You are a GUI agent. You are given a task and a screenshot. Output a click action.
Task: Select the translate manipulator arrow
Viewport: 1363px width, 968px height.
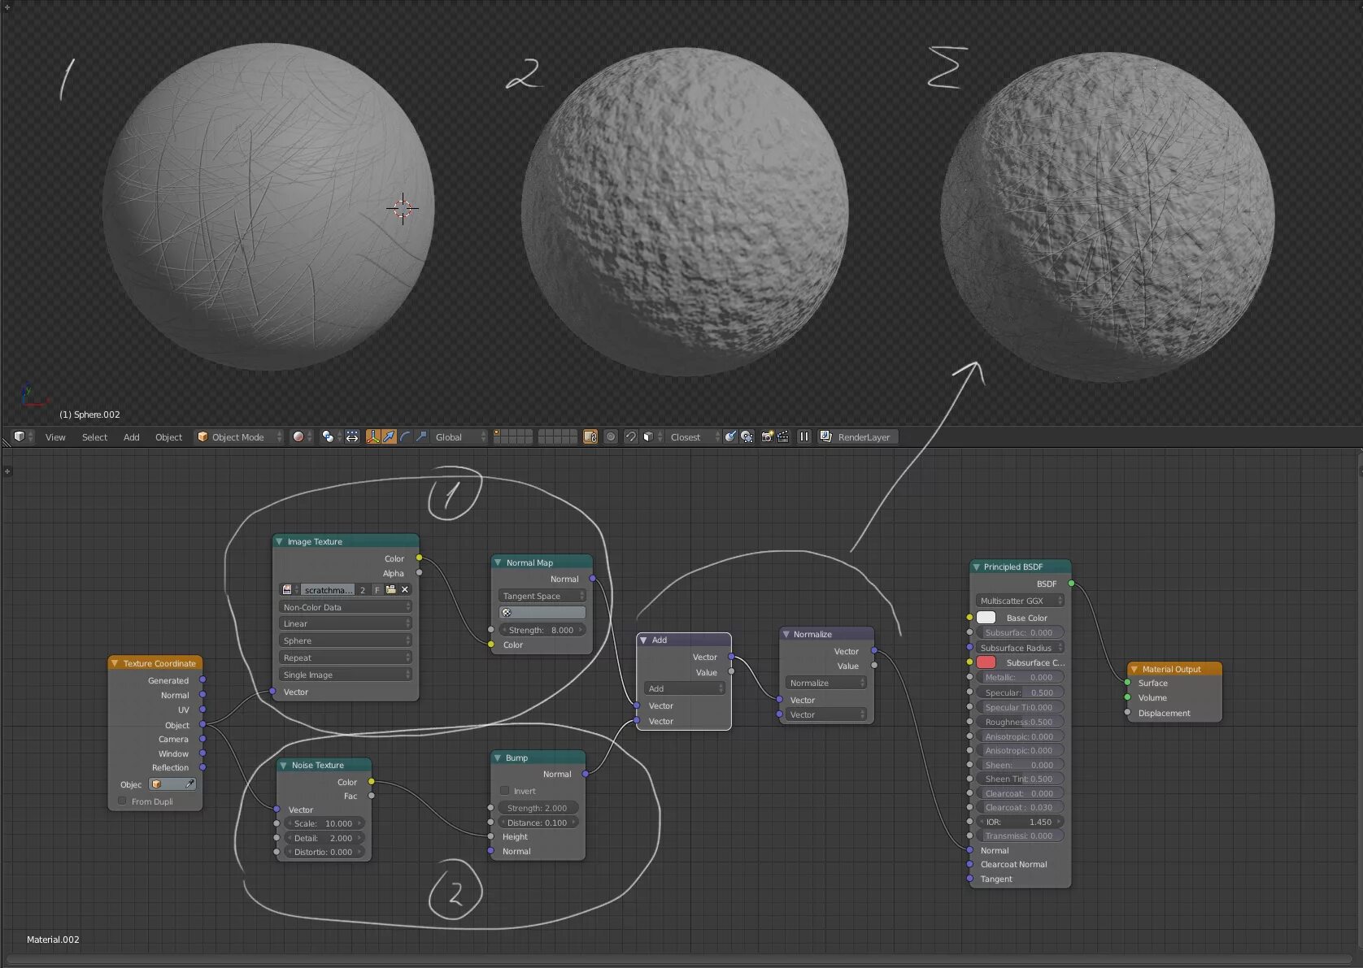(389, 436)
